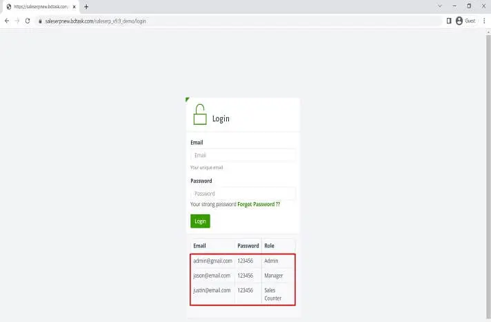This screenshot has width=491, height=322.
Task: Click 123456 password in justin row
Action: [x=245, y=290]
